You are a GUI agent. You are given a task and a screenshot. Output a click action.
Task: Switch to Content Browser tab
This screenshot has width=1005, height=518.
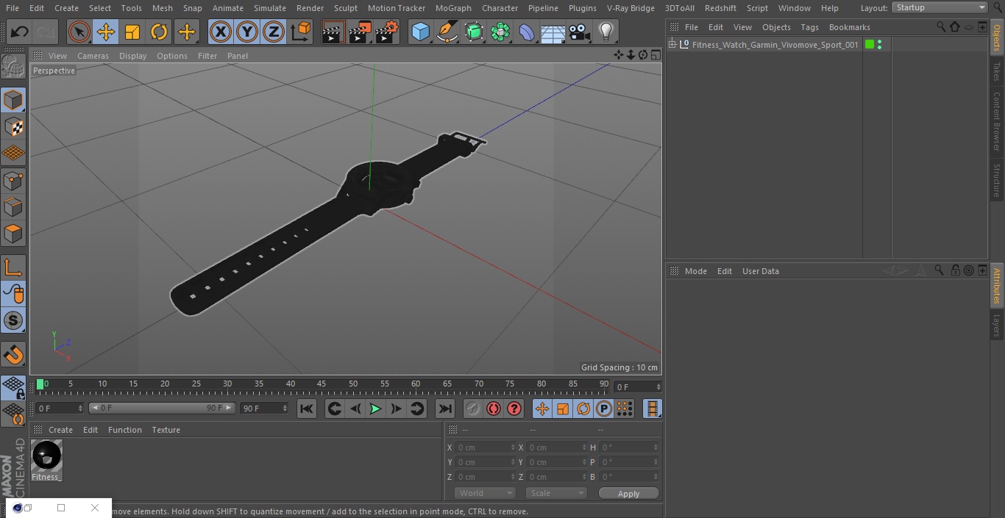point(997,121)
